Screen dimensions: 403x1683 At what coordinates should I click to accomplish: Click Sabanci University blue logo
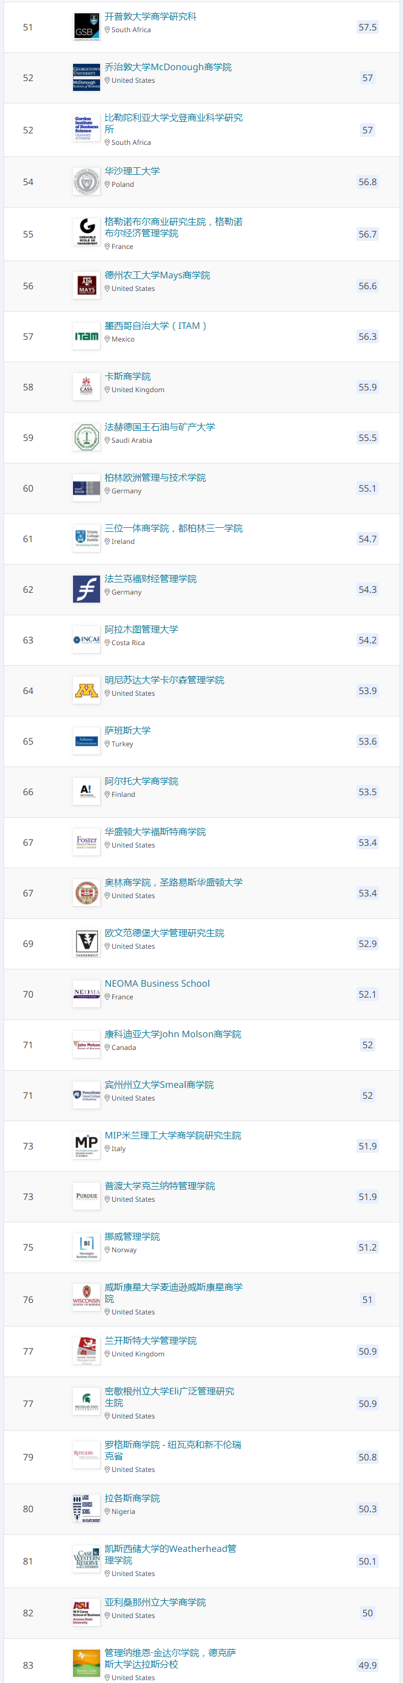tap(86, 742)
